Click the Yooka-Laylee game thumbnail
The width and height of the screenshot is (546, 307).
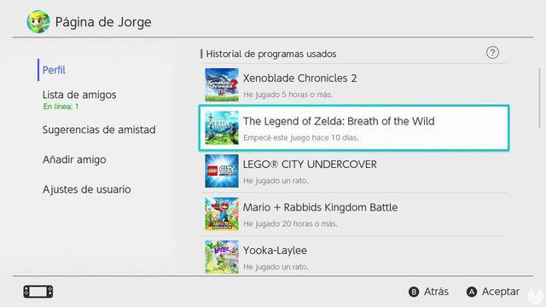[x=222, y=257]
